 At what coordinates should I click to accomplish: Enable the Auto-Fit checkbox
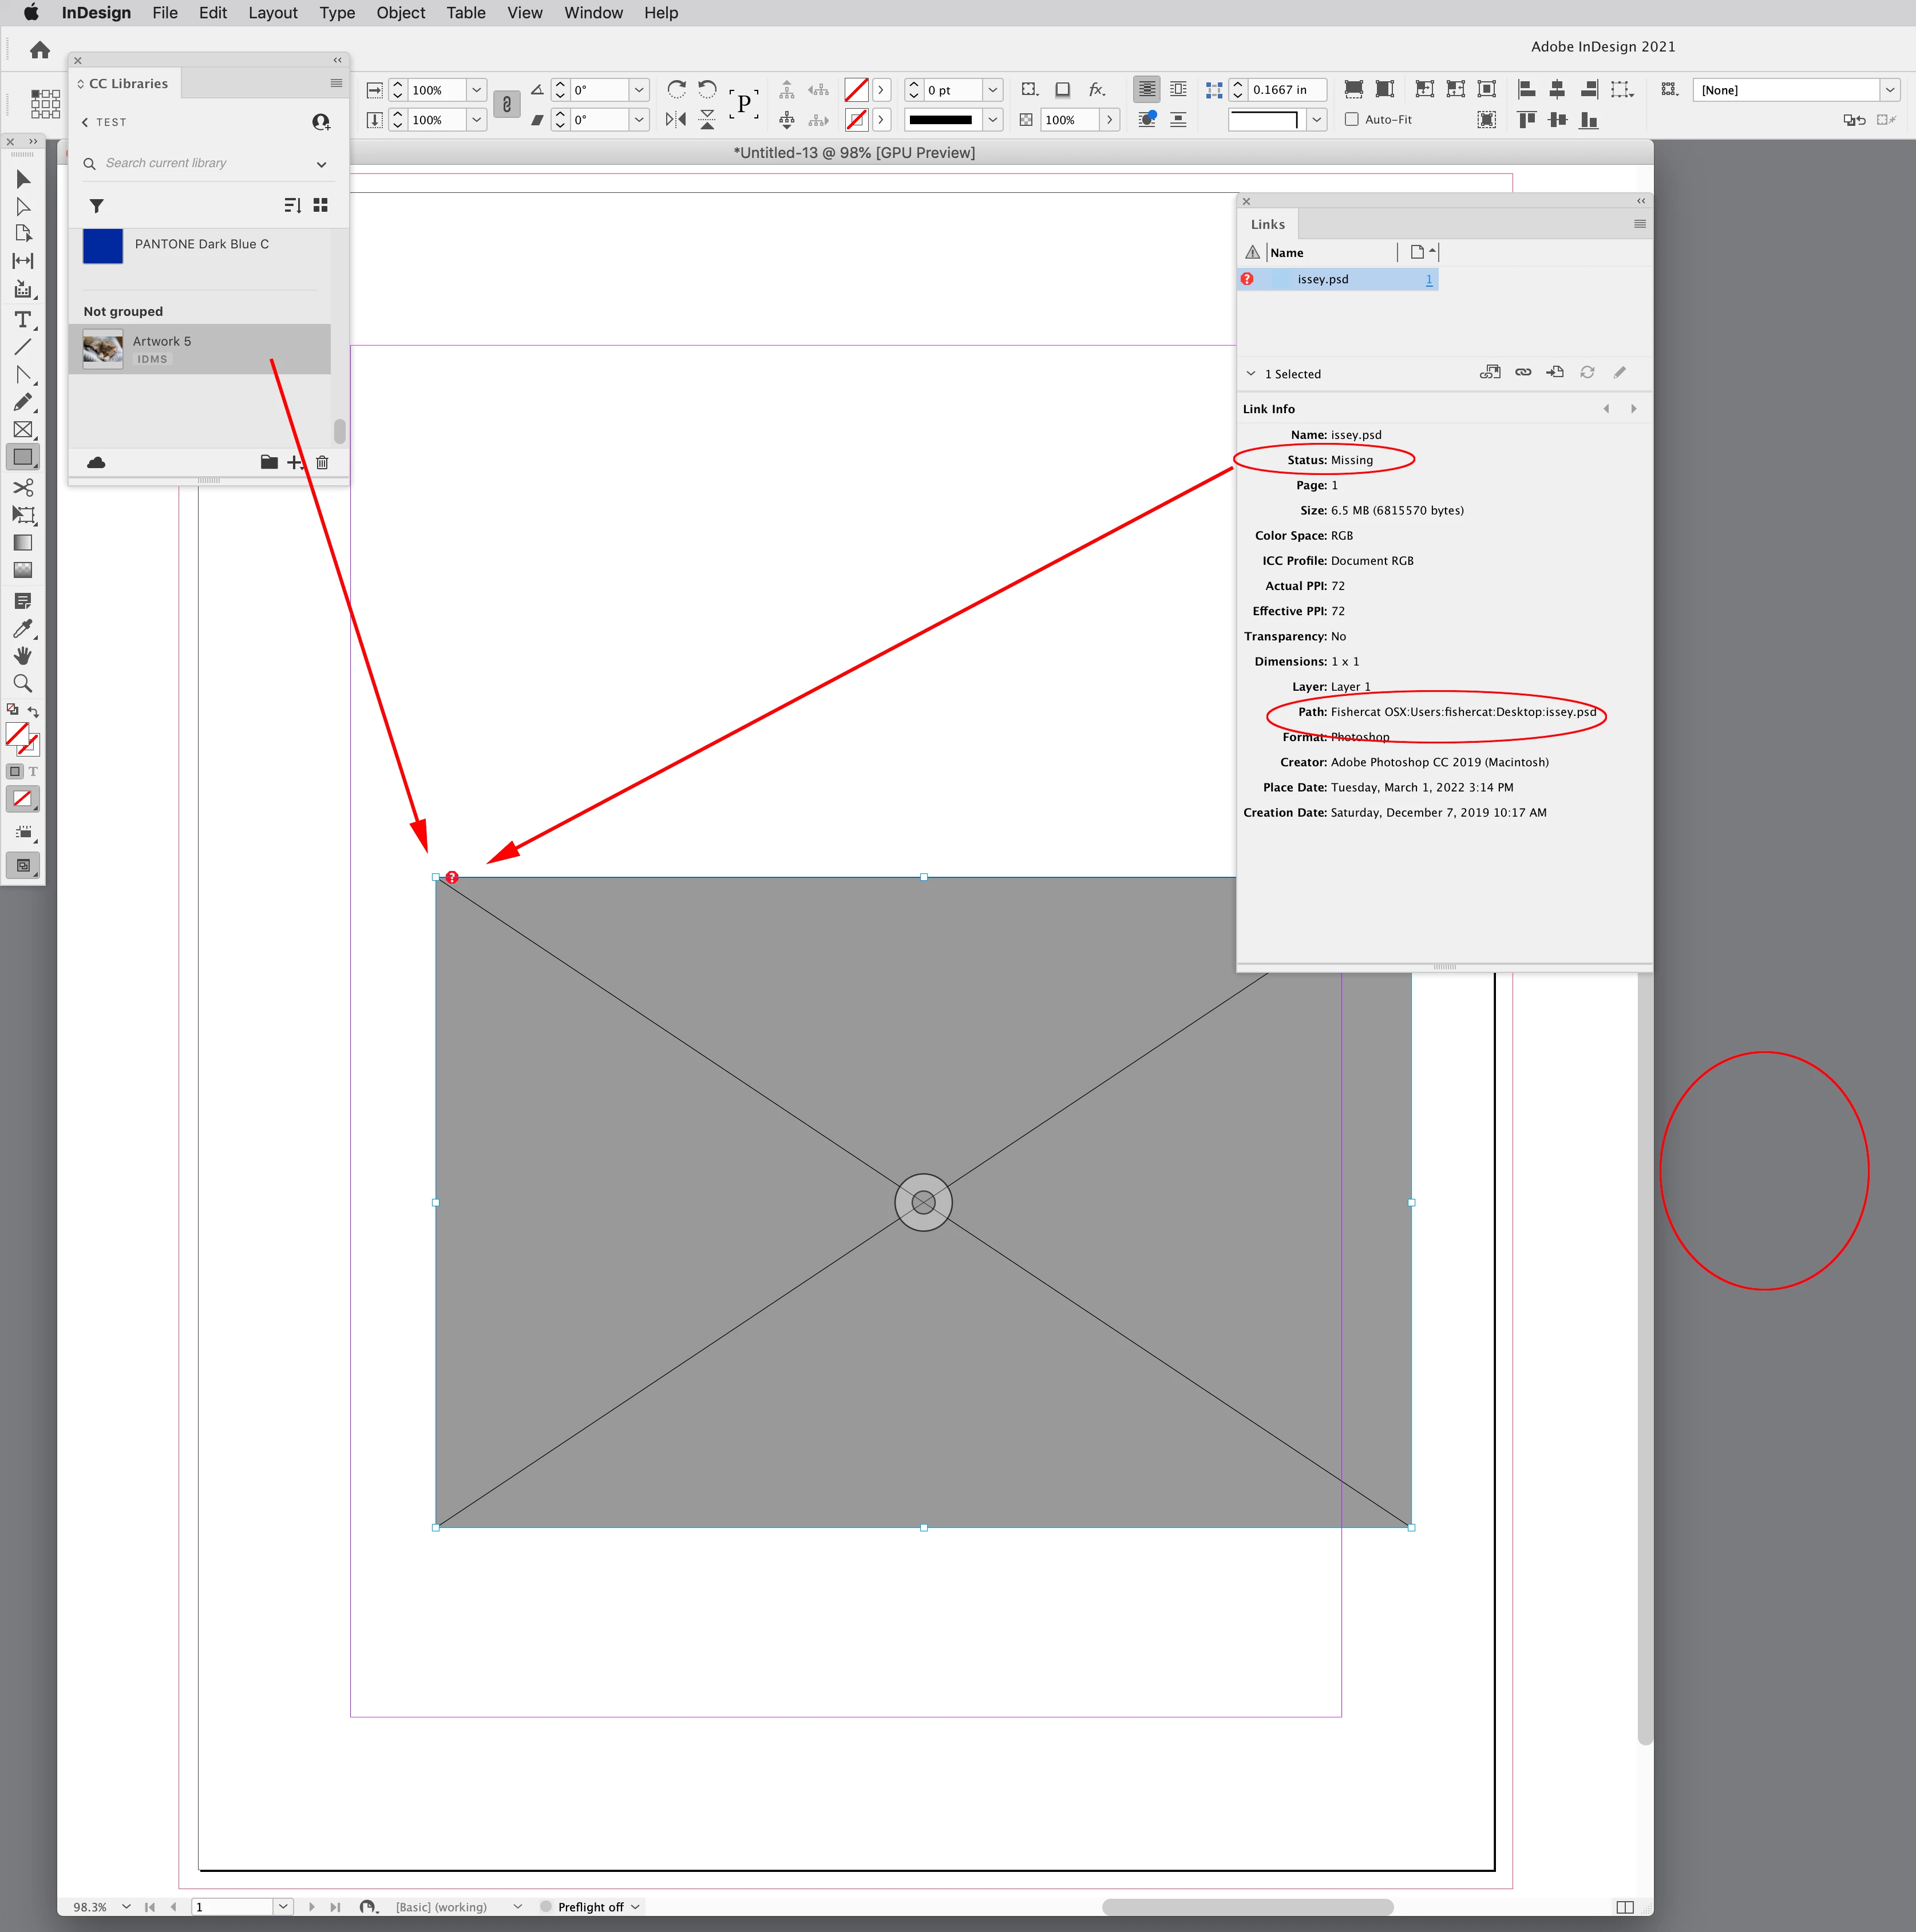click(x=1352, y=120)
